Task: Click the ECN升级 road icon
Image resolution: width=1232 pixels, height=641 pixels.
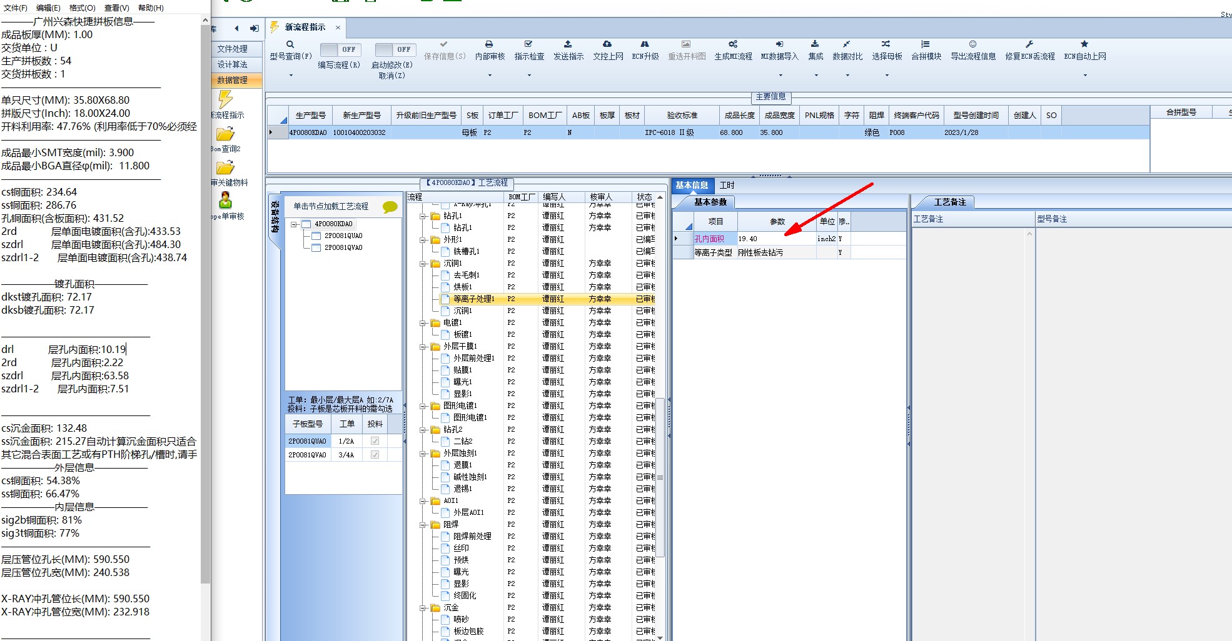Action: click(x=645, y=44)
